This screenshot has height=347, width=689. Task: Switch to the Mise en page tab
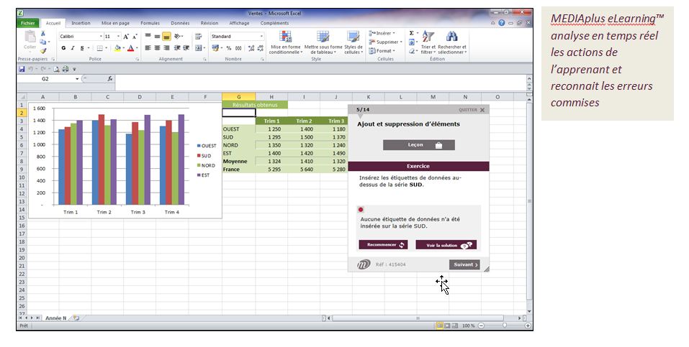click(x=115, y=23)
